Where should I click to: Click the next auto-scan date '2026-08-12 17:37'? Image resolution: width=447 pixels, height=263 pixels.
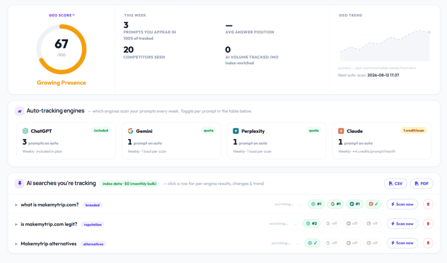coord(383,75)
